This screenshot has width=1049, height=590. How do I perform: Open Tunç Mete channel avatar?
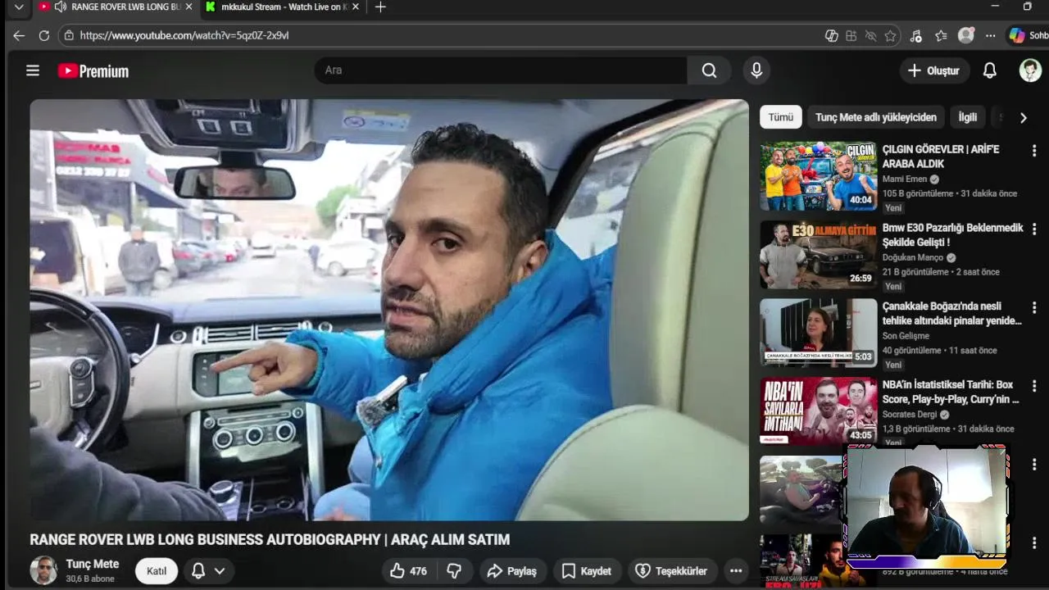(43, 570)
